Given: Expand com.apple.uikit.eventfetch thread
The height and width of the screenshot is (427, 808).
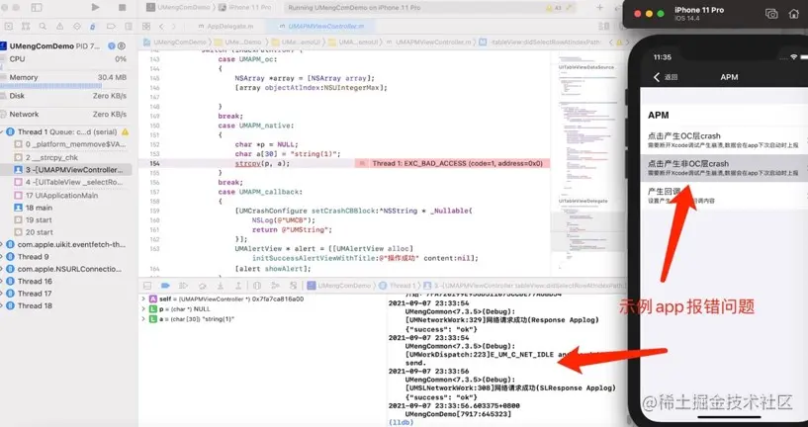Looking at the screenshot, I should (2, 245).
